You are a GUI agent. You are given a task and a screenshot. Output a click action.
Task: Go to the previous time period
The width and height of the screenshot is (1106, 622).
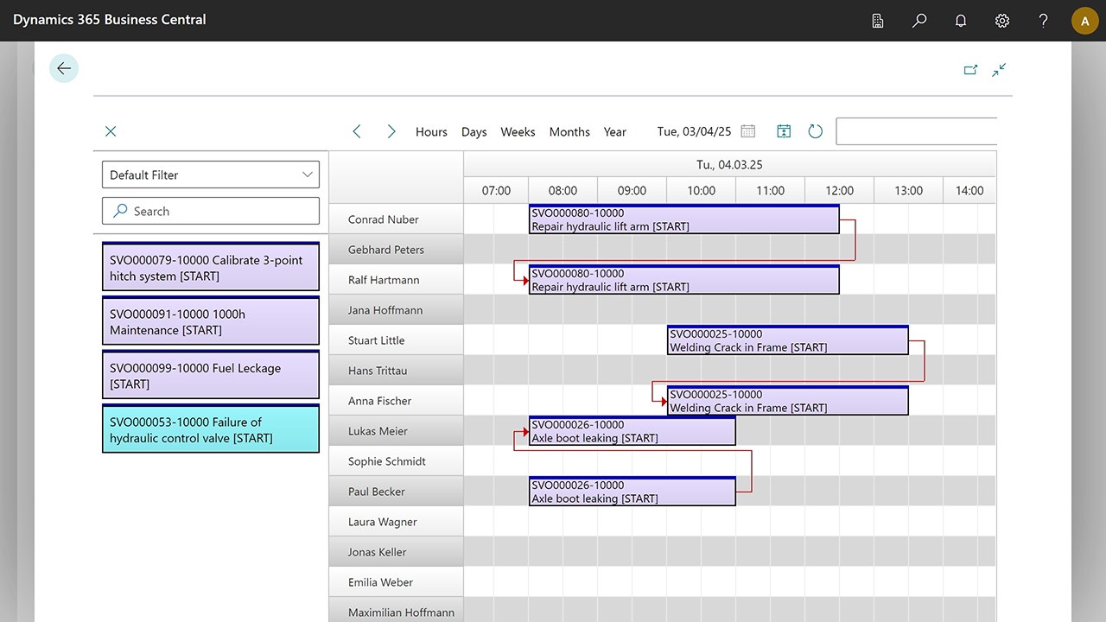tap(357, 131)
